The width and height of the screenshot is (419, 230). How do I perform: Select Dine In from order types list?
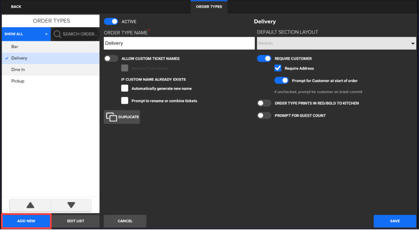(x=18, y=70)
